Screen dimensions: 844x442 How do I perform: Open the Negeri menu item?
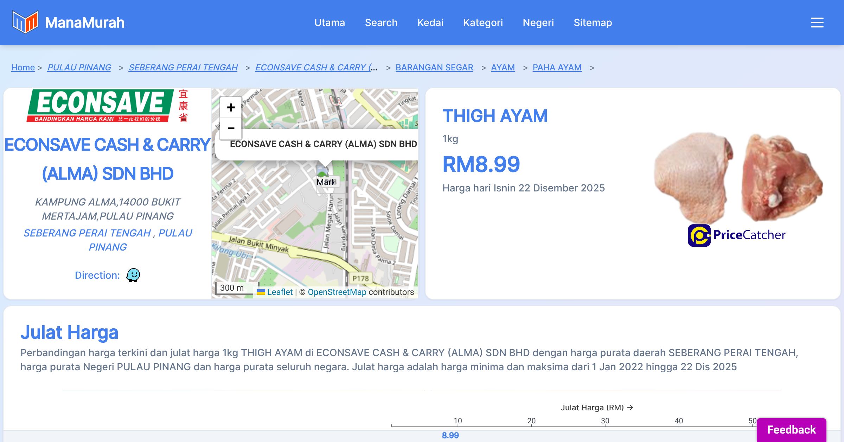click(x=538, y=23)
